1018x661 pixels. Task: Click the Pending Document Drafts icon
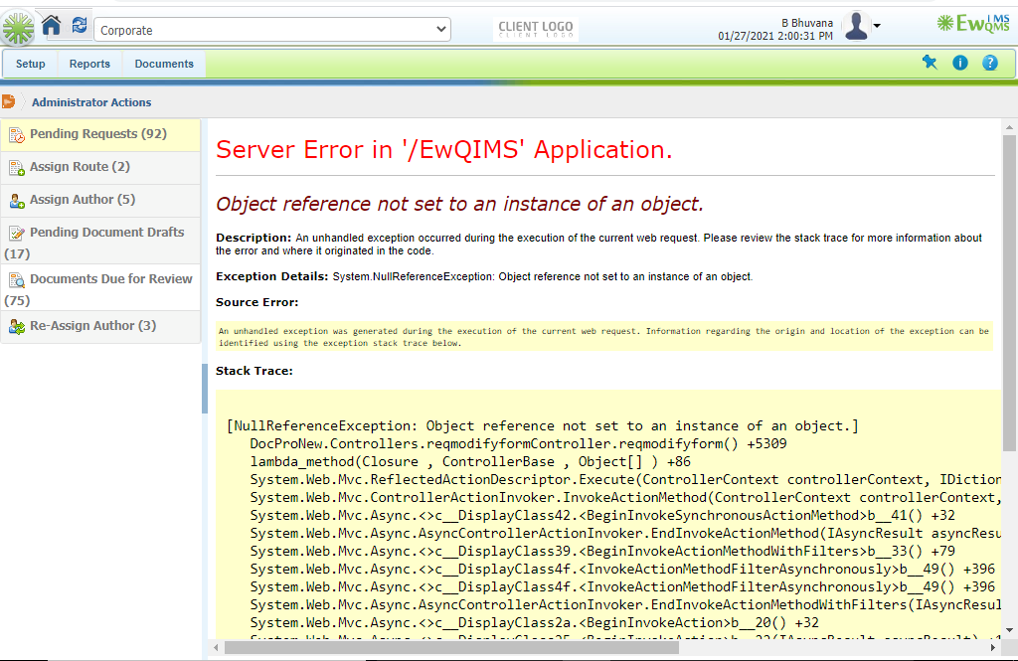point(17,234)
